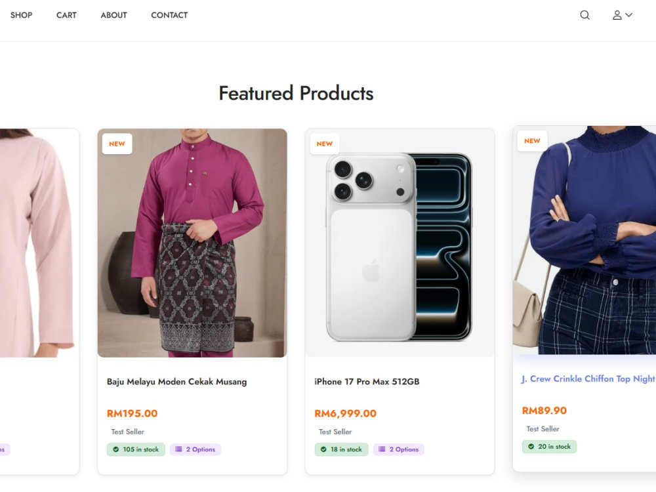Screen dimensions: 656x492
Task: Click the 20 in stock badge
Action: point(549,446)
